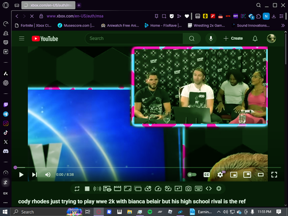Viewport: 288px width, 216px height.
Task: Toggle the loop video enhancer button
Action: point(77,188)
